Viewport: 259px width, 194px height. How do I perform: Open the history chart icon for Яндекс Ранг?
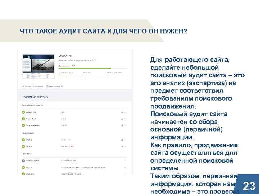[122, 119]
